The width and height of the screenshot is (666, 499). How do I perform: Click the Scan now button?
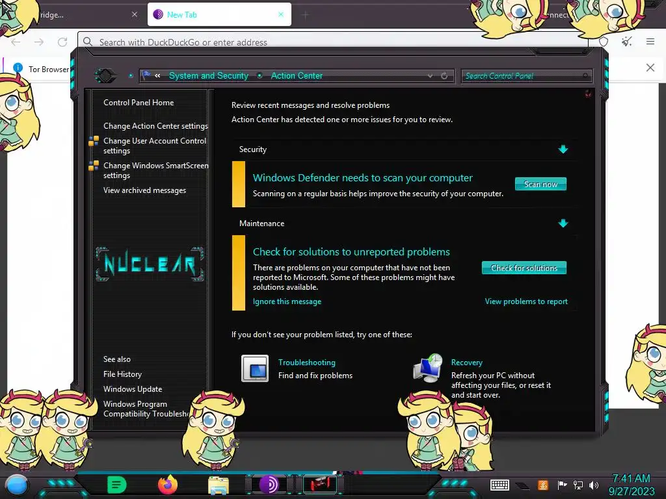540,184
